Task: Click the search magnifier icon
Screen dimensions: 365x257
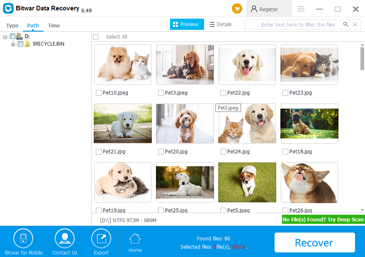Action: point(346,24)
